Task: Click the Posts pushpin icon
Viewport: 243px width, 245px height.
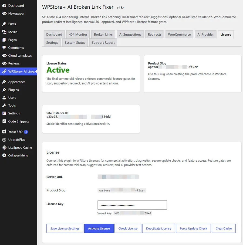Action: click(4, 24)
